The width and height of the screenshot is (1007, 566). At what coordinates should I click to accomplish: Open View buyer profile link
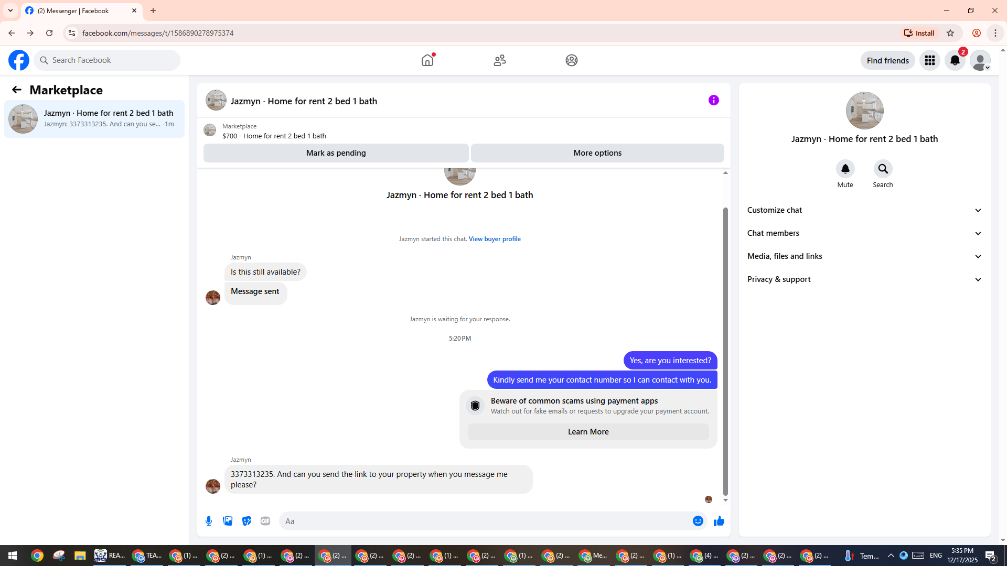click(495, 239)
